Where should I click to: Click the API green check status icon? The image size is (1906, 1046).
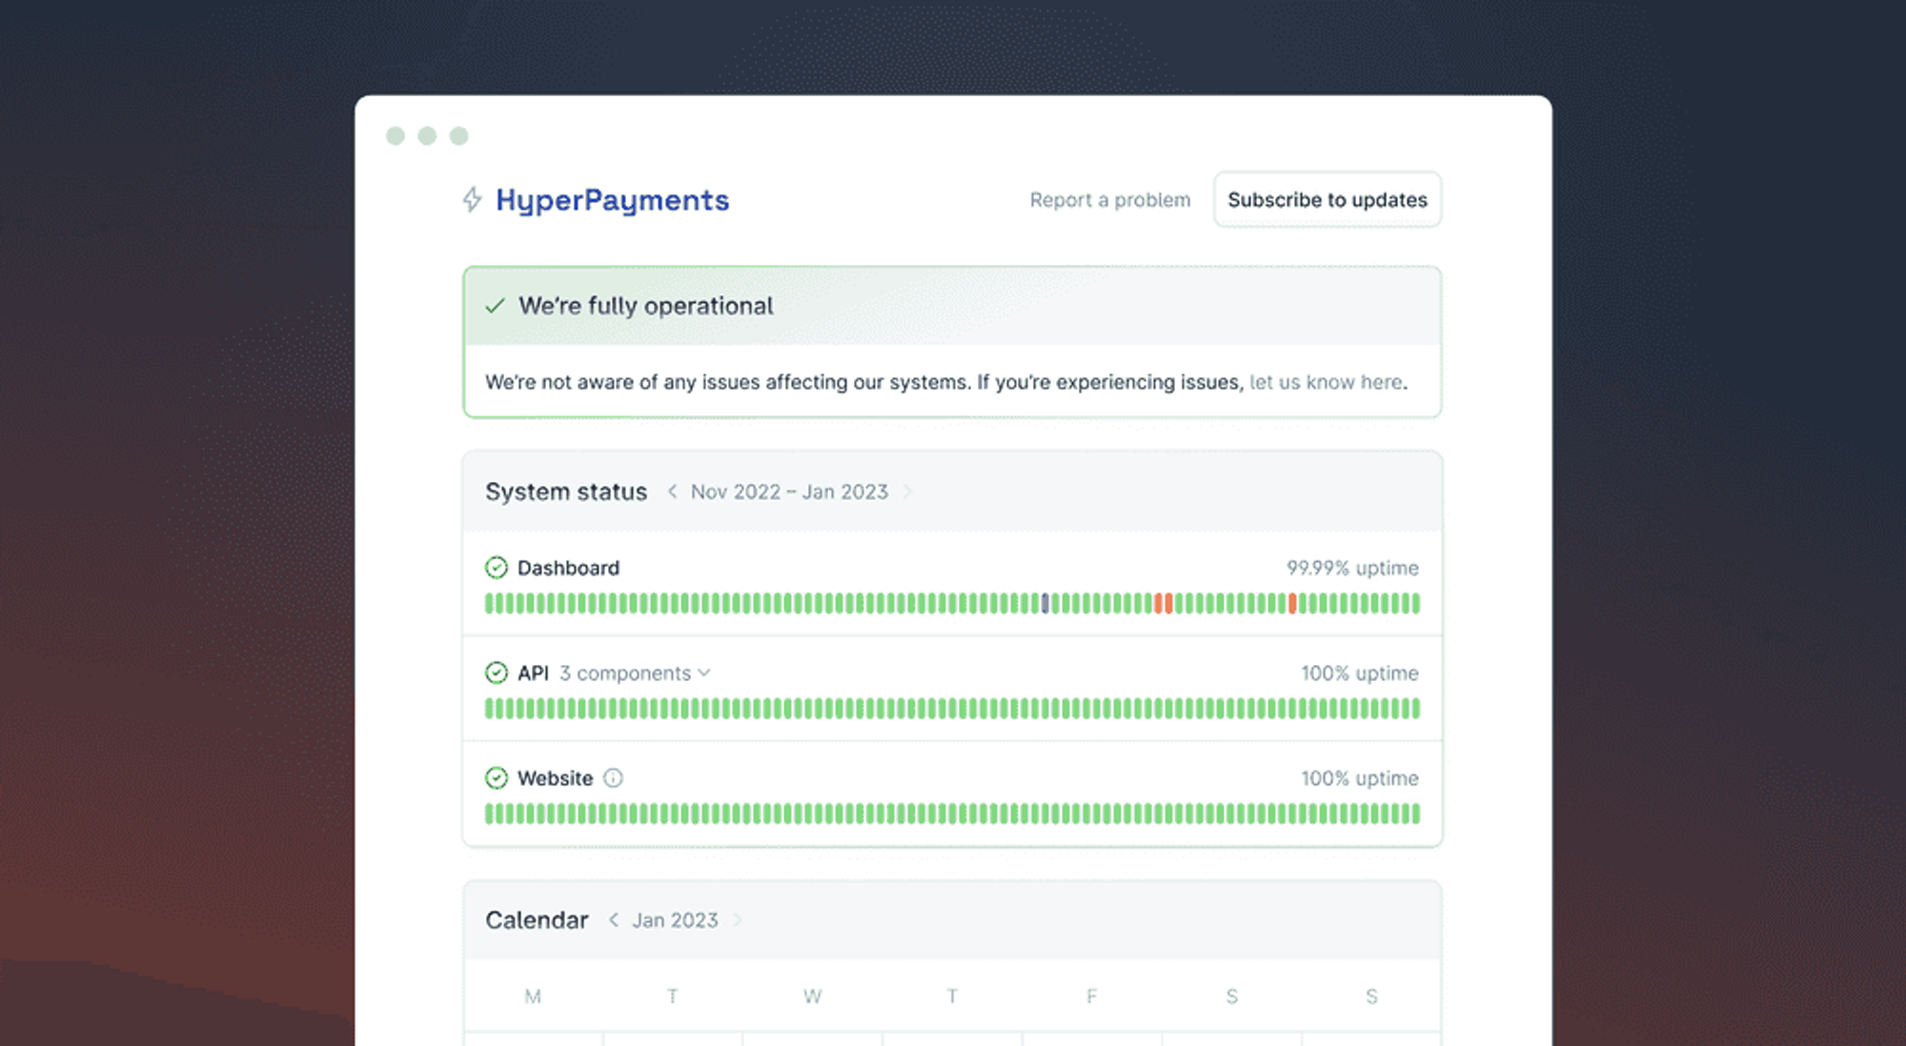pyautogui.click(x=497, y=674)
